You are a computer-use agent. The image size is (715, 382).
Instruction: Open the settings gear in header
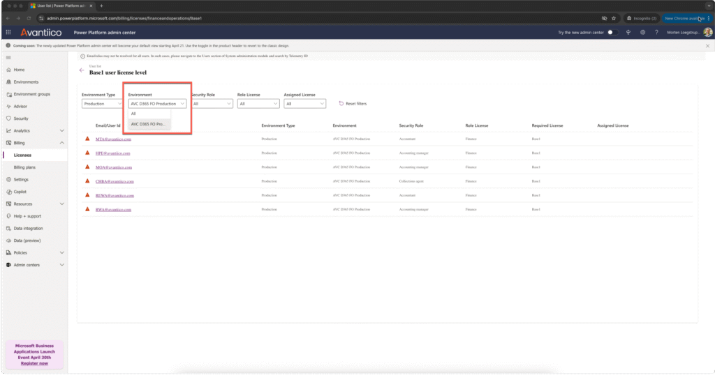[x=642, y=32]
